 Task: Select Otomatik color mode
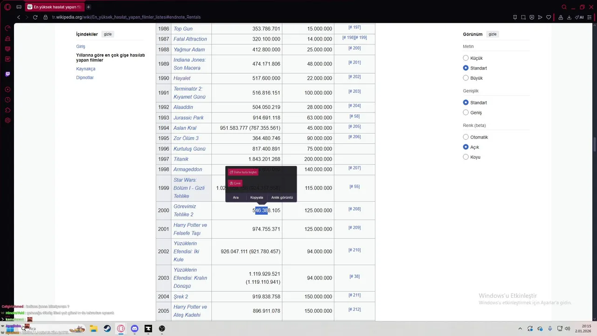tap(465, 137)
